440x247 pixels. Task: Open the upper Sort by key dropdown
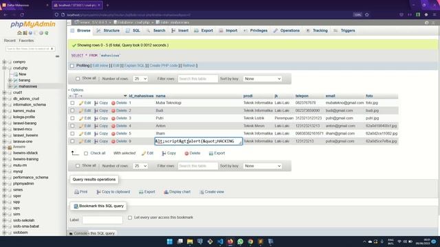[262, 79]
